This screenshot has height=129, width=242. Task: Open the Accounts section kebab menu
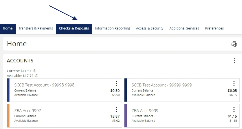coord(234,61)
